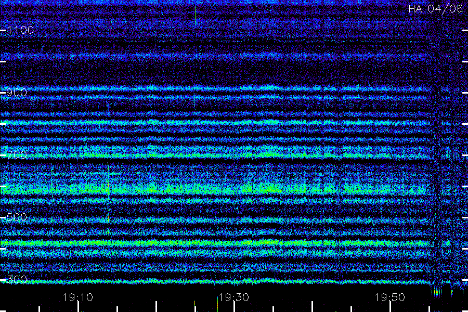This screenshot has width=468, height=312.
Task: Click the 700 frequency axis label
Action: point(17,155)
